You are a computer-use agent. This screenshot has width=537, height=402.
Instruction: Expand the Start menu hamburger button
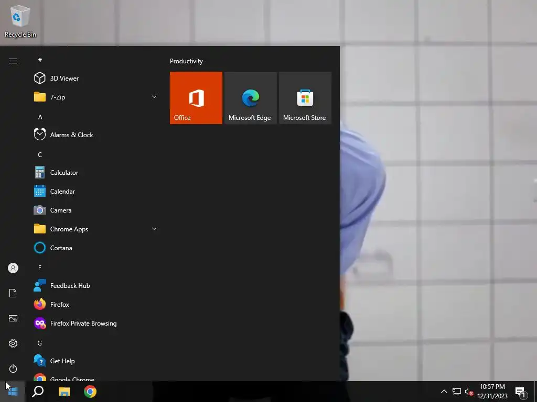coord(13,61)
